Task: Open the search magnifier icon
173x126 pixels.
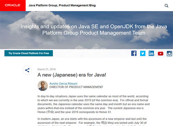Action: (x=166, y=6)
